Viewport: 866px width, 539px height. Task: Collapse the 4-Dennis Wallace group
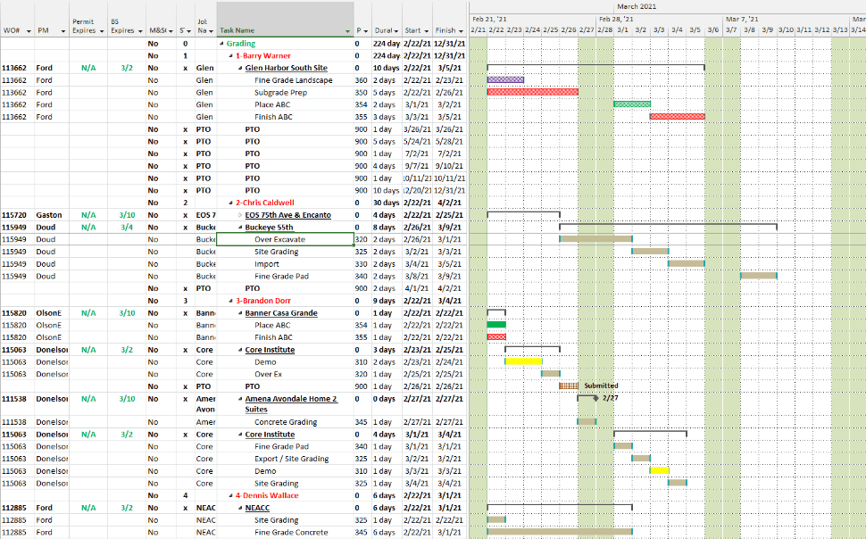click(x=231, y=495)
